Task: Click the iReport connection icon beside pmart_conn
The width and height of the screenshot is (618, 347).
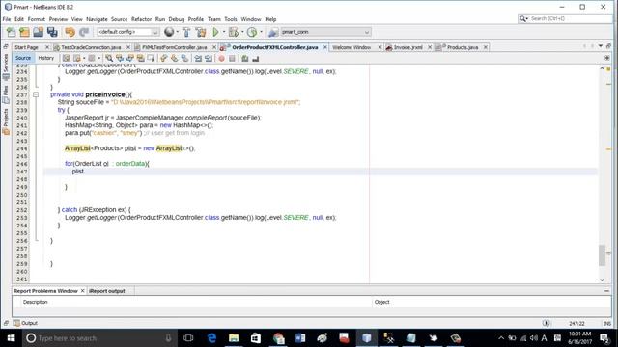Action: coord(273,32)
